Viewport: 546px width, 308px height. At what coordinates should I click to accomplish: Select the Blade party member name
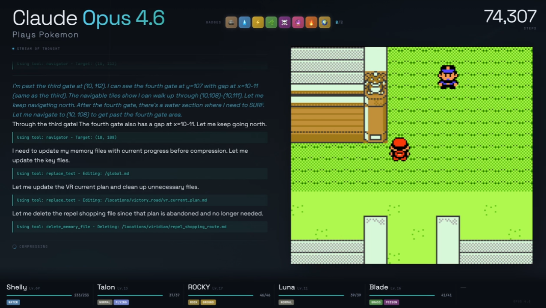coord(379,287)
